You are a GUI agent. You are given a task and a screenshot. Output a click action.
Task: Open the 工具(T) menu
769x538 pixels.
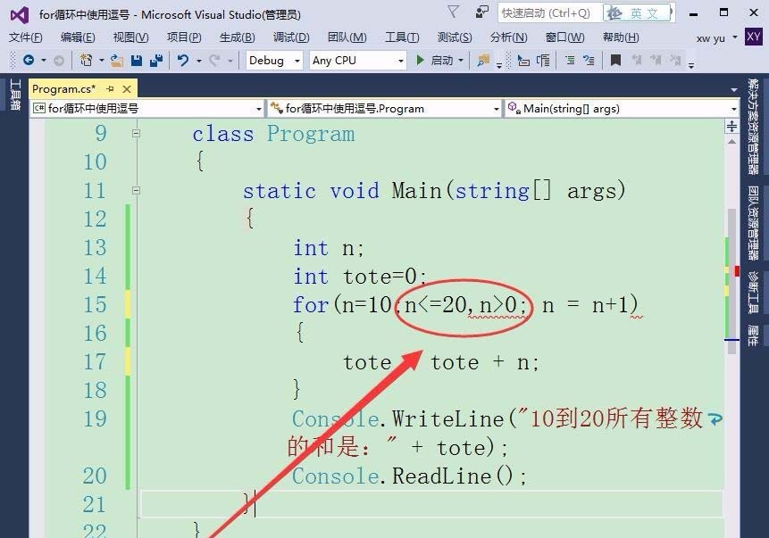(402, 37)
